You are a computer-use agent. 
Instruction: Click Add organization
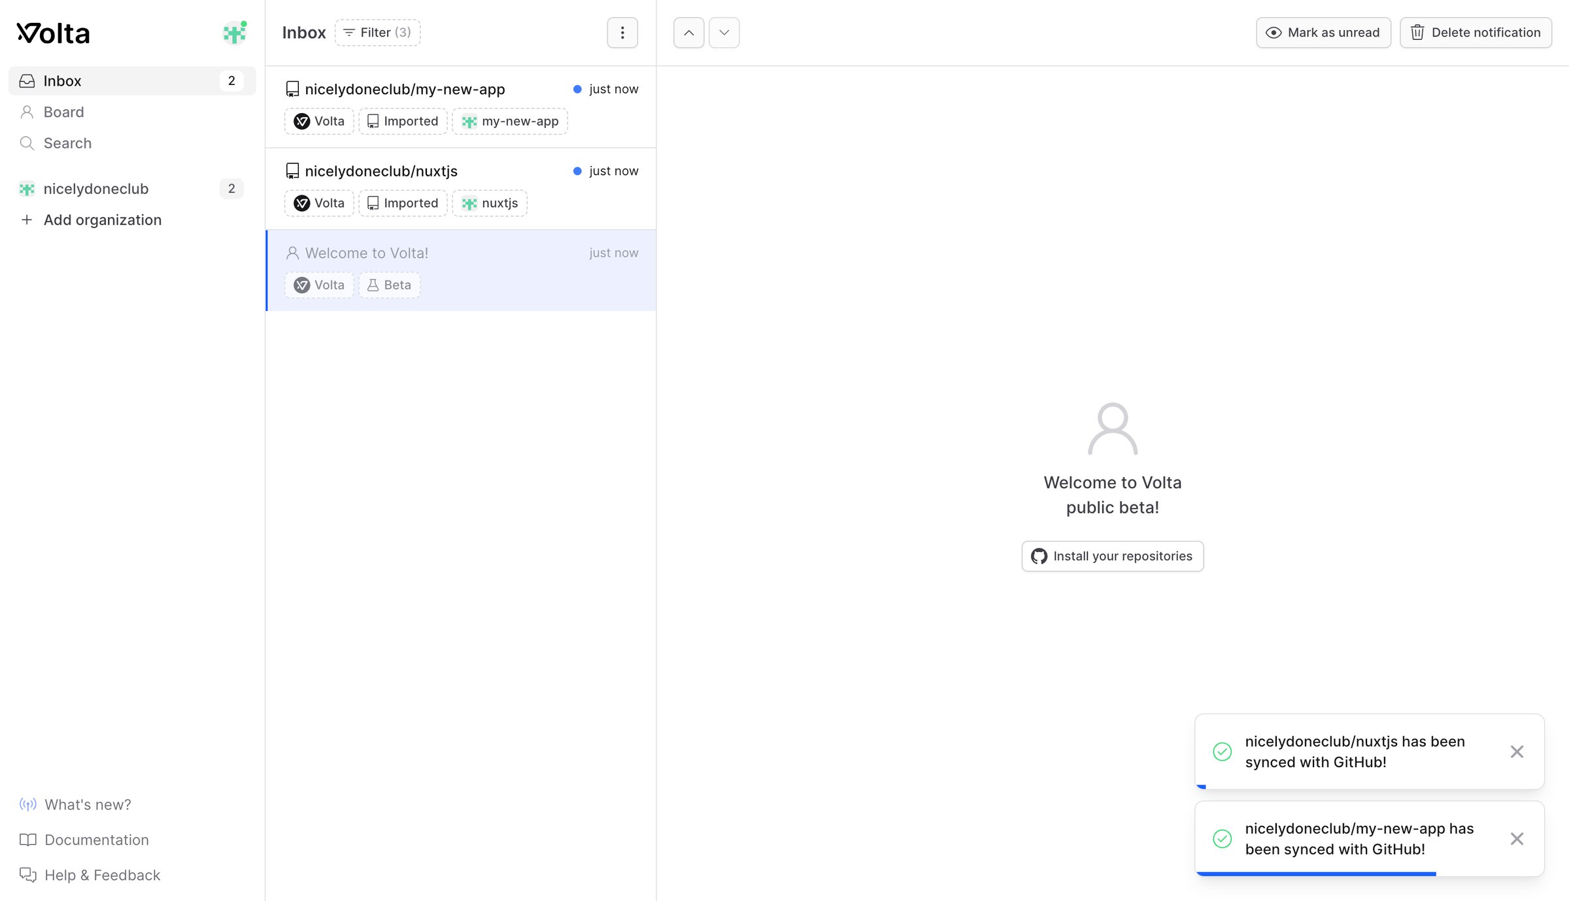pyautogui.click(x=102, y=220)
